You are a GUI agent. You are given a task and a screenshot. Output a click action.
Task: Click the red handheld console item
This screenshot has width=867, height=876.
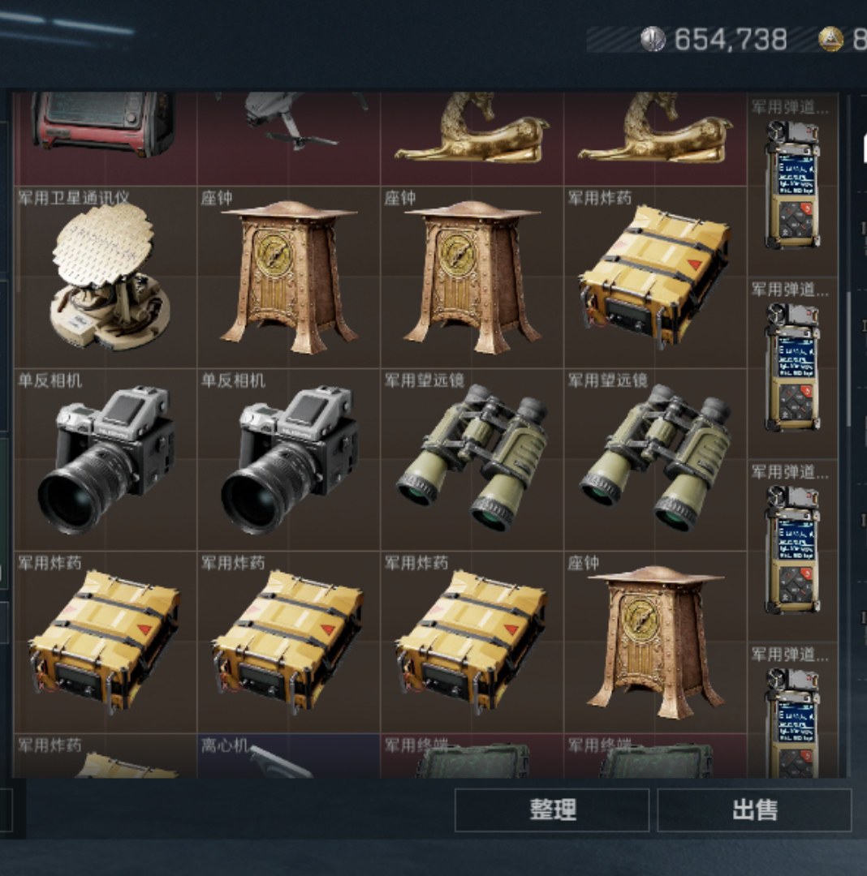click(105, 139)
